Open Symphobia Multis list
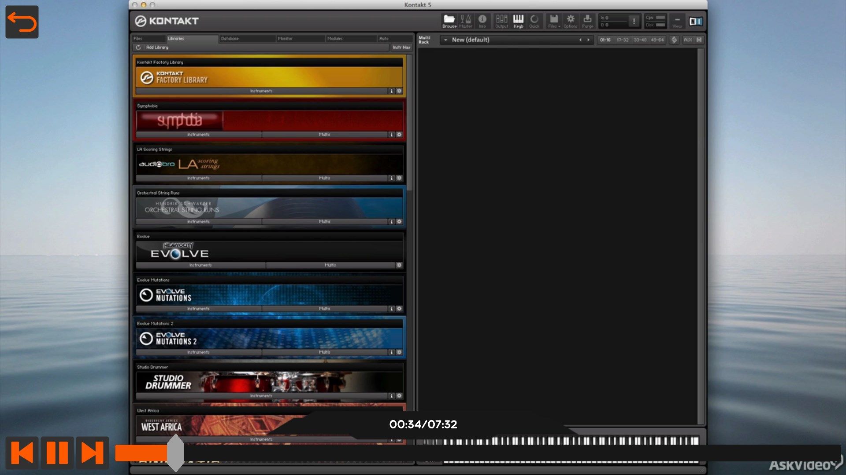The height and width of the screenshot is (475, 846). click(325, 135)
